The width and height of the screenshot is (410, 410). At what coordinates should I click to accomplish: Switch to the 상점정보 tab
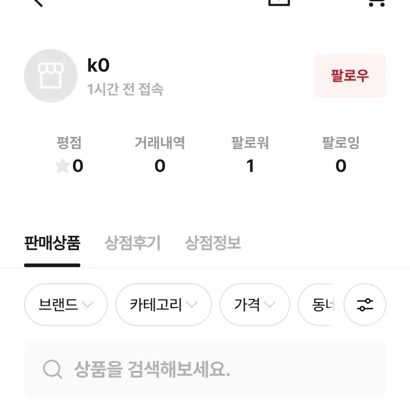point(213,243)
